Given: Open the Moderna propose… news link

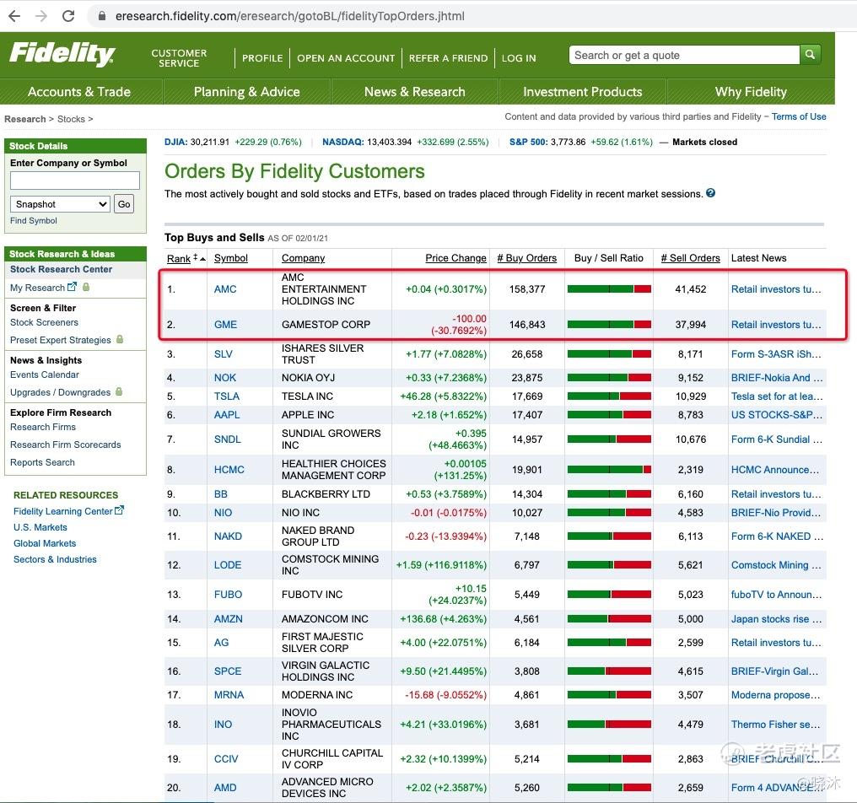Looking at the screenshot, I should [775, 695].
